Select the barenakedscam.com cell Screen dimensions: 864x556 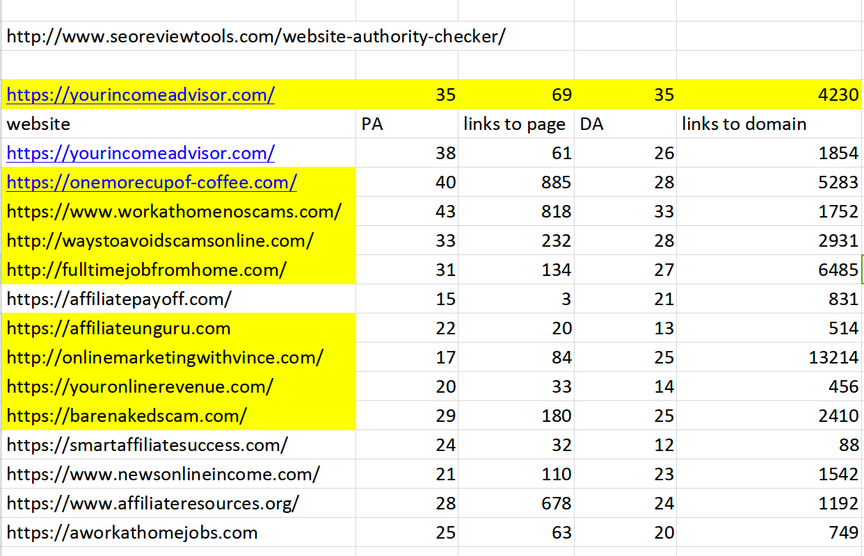178,416
